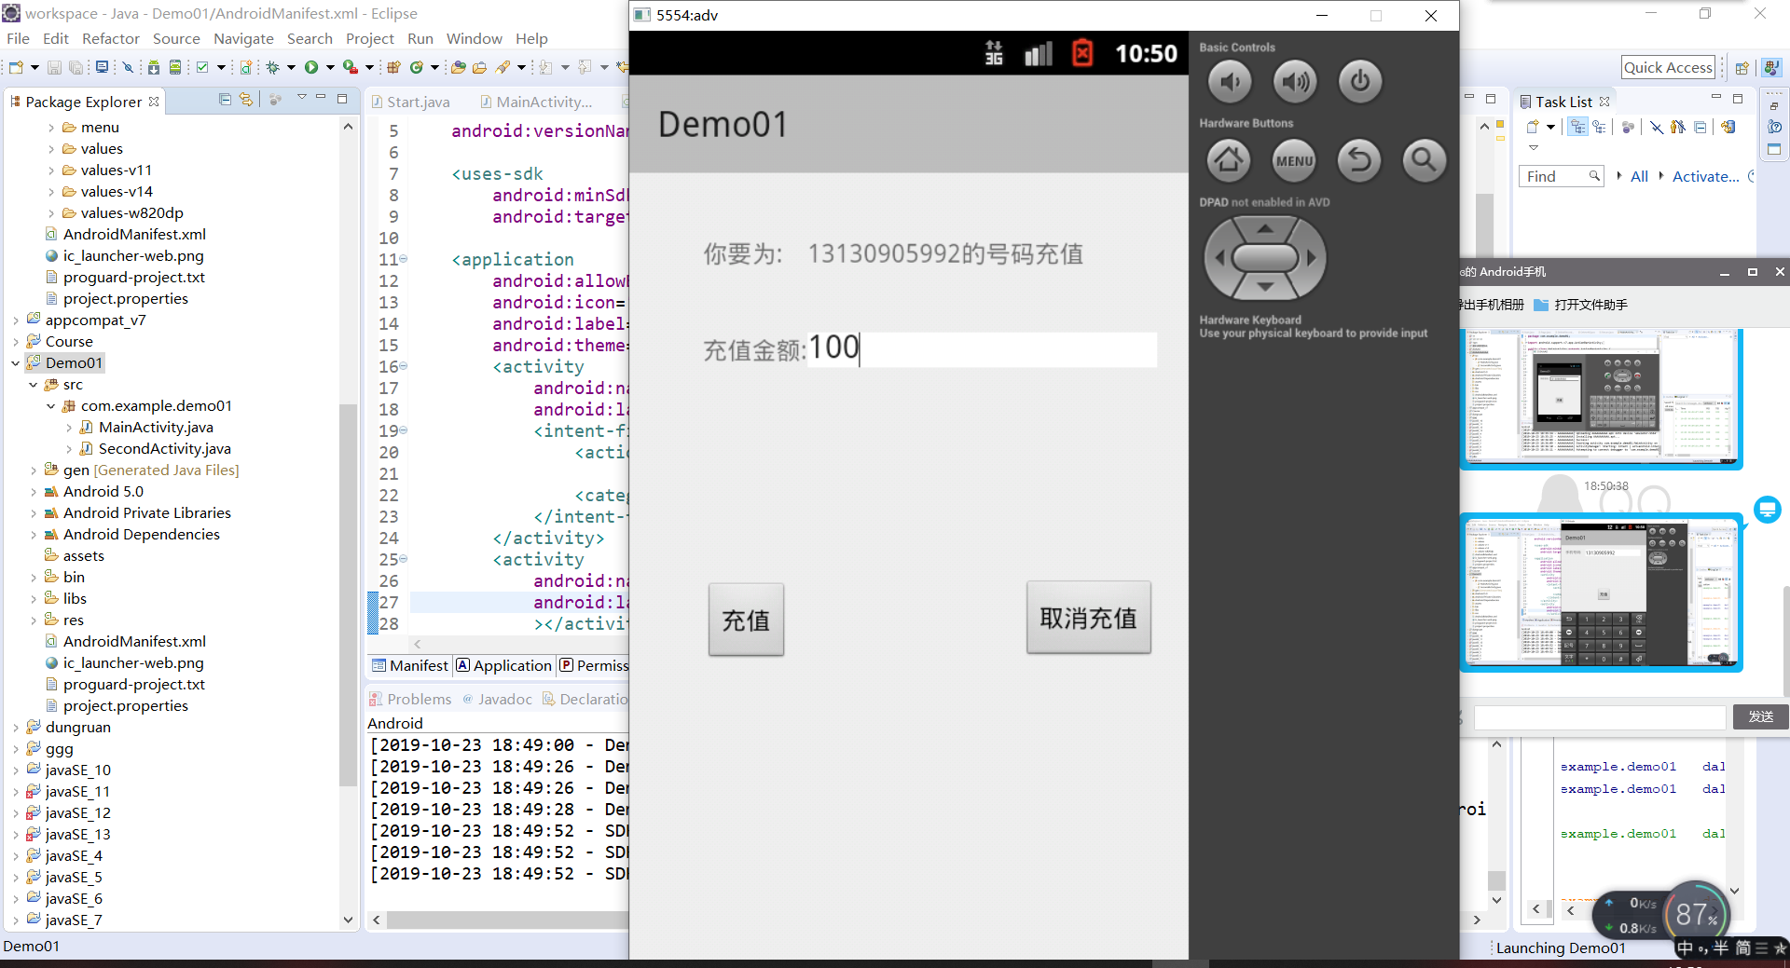Toggle Skip All Breakpoints

click(128, 67)
